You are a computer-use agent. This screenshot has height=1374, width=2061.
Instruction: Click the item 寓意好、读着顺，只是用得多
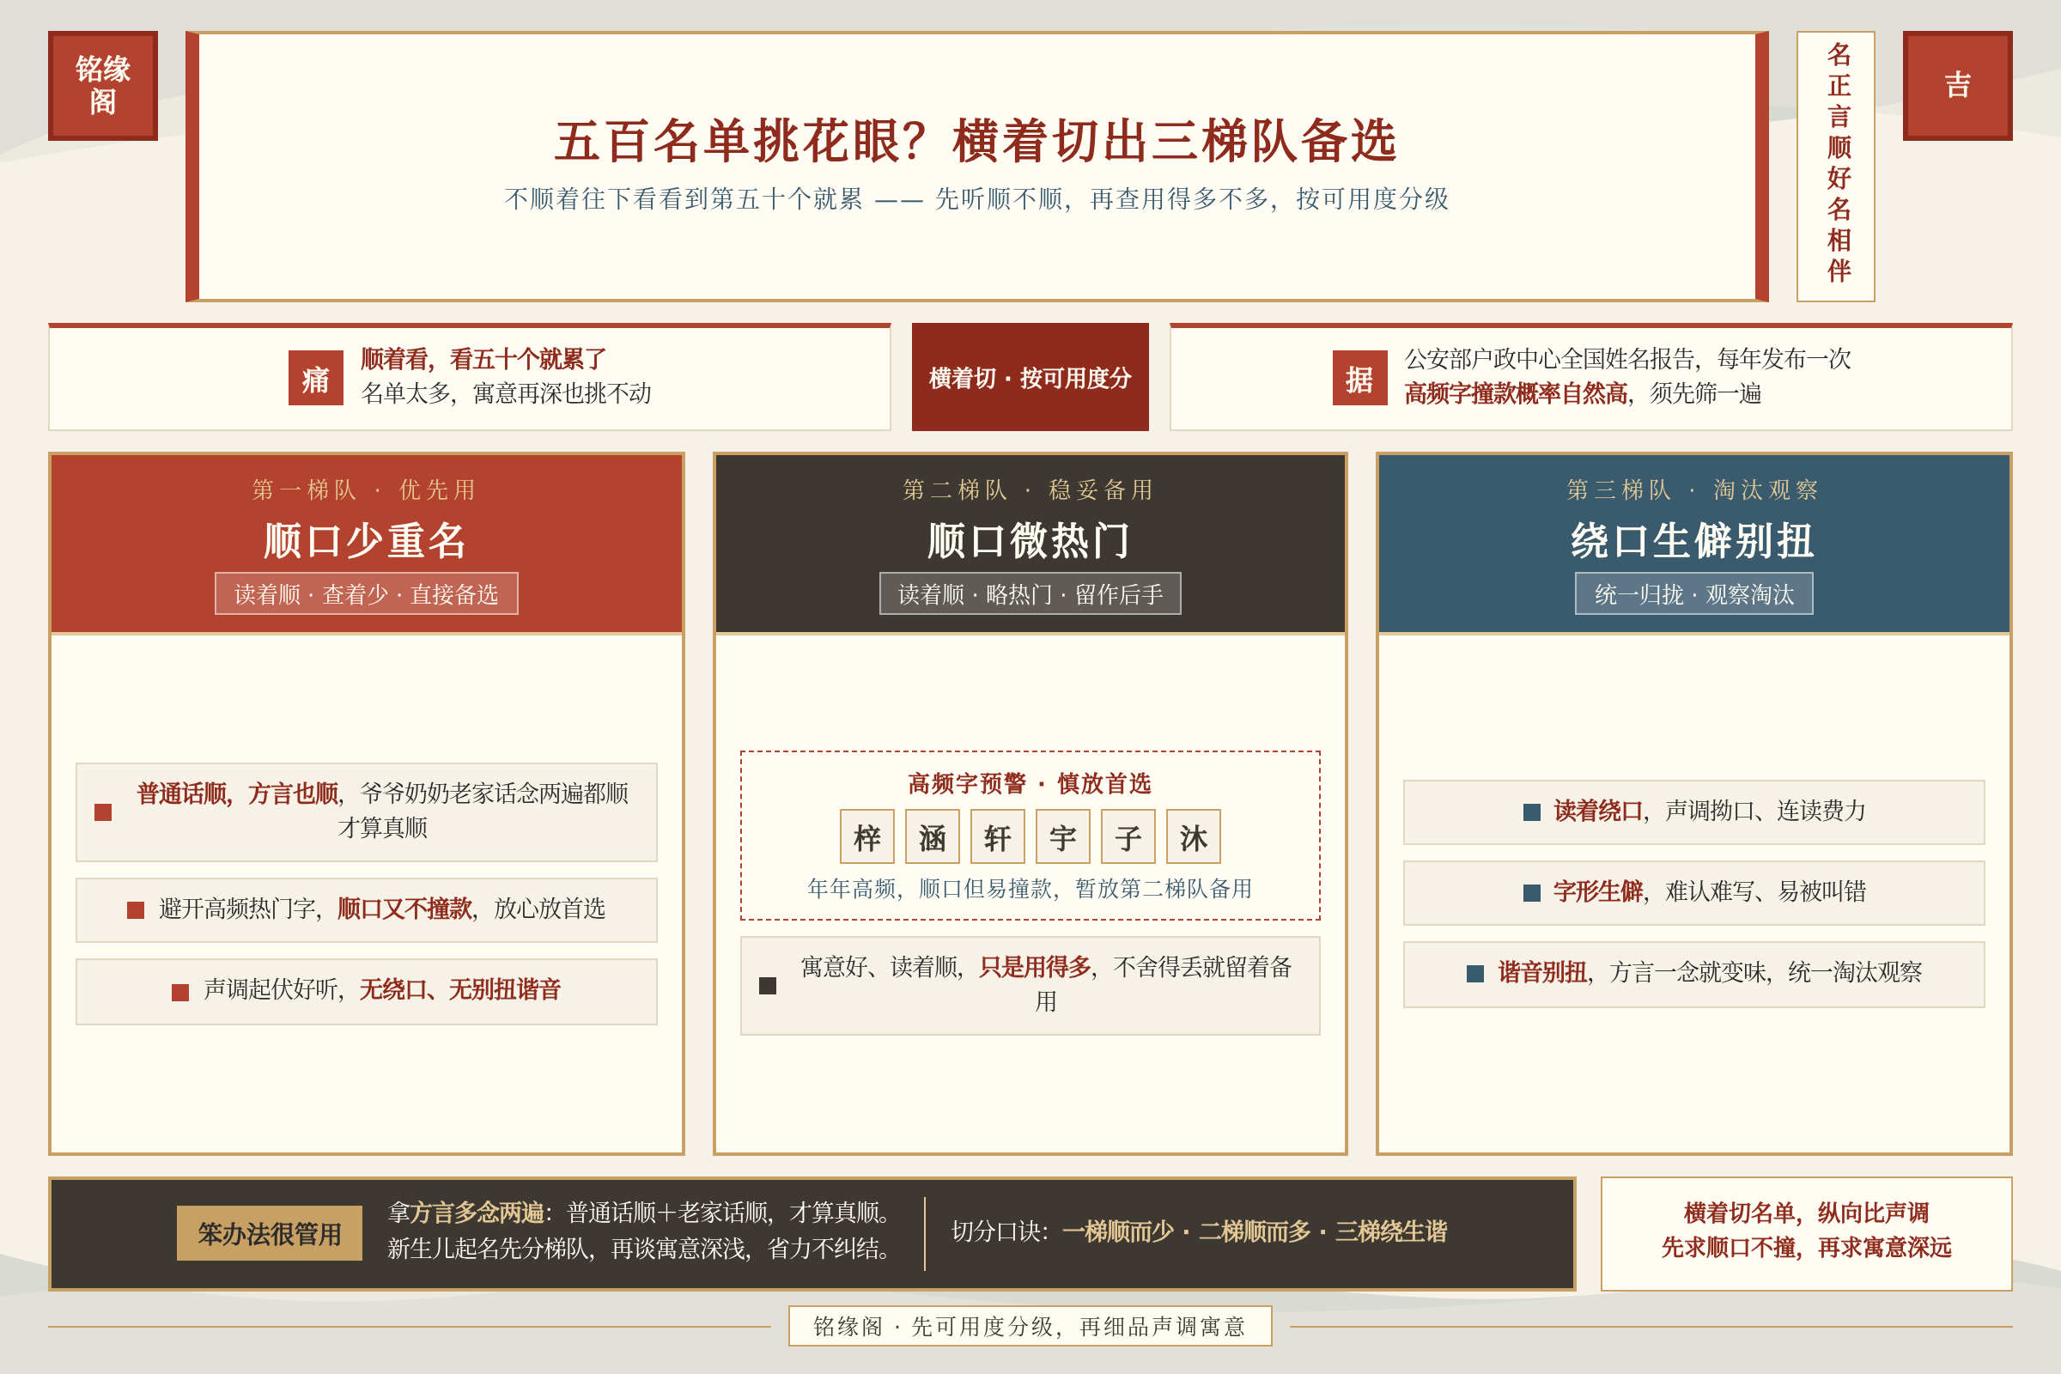coord(1030,986)
